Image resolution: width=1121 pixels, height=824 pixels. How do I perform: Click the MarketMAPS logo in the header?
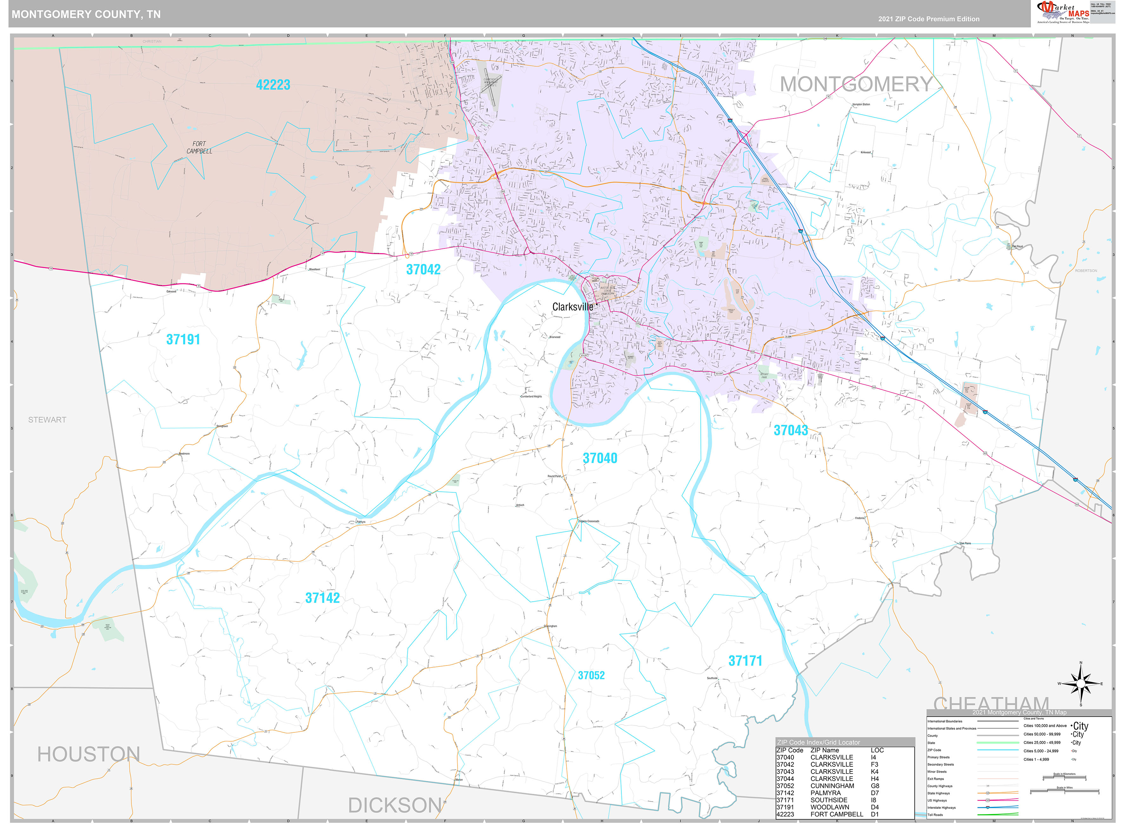(1064, 12)
